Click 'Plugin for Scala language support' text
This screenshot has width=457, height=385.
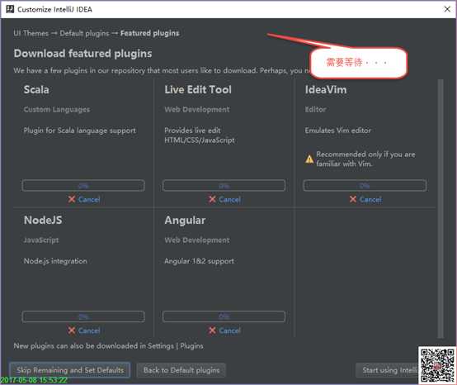[79, 131]
